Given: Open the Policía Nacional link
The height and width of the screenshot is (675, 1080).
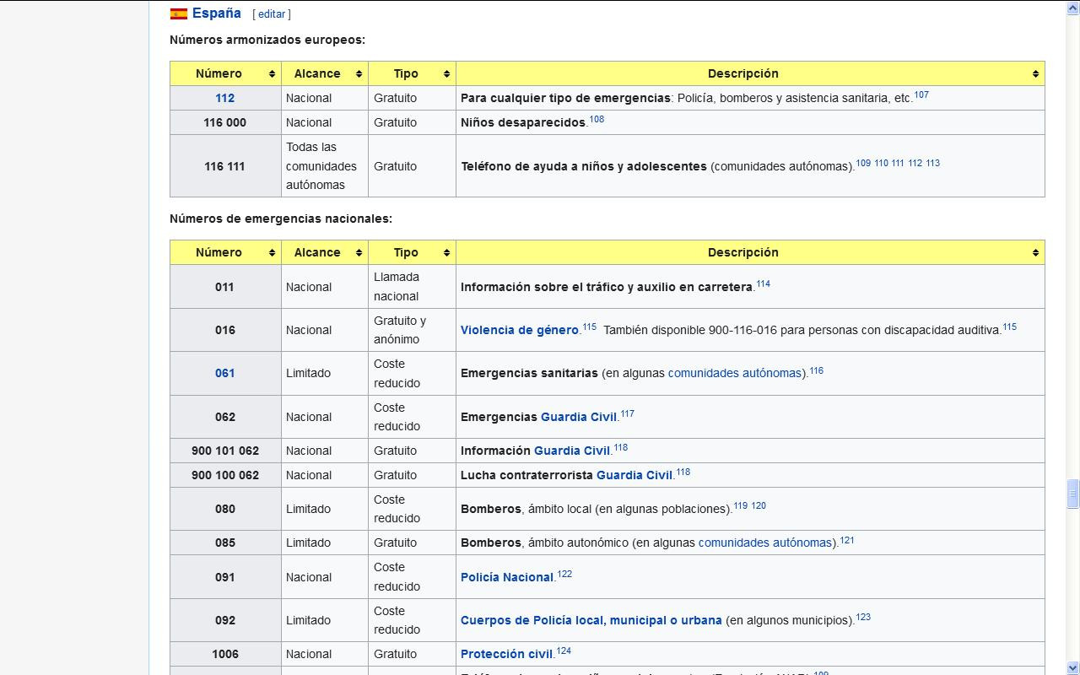Looking at the screenshot, I should (507, 577).
